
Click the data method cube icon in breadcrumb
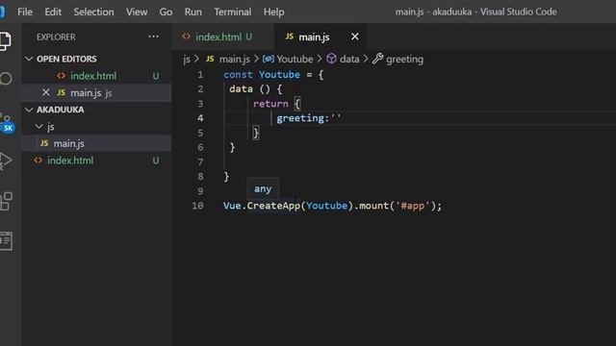331,59
